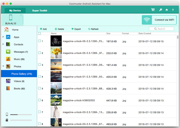Open the key registration icon
This screenshot has height=128, width=180.
coord(160,10)
